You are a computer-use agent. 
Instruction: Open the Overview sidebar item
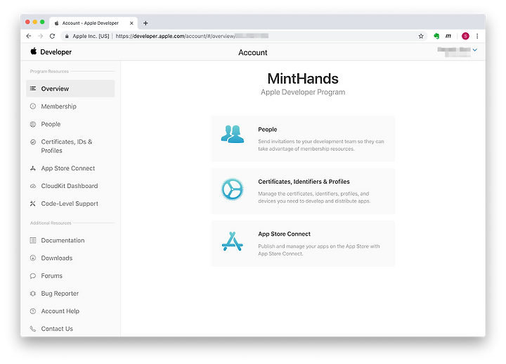click(x=70, y=89)
